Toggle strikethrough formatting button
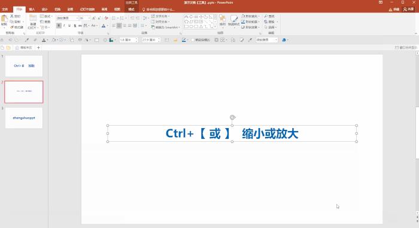The width and height of the screenshot is (419, 228). [80, 26]
